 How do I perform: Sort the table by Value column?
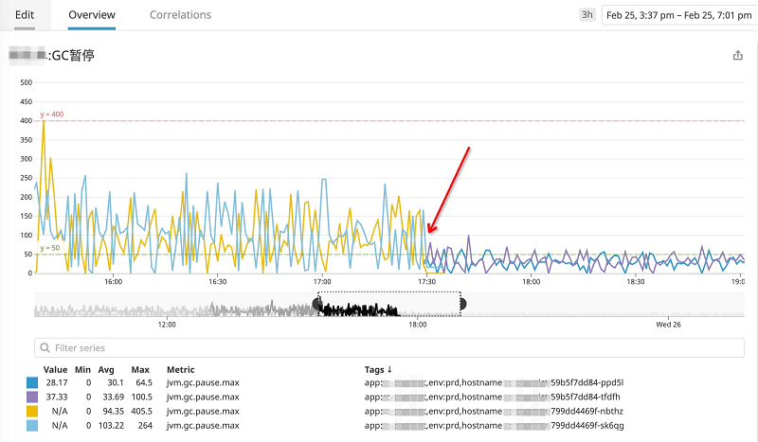pyautogui.click(x=55, y=369)
